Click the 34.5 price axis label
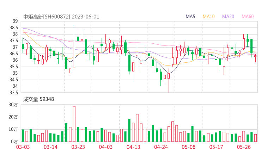Image resolution: width=261 pixels, height=155 pixels. (14, 80)
